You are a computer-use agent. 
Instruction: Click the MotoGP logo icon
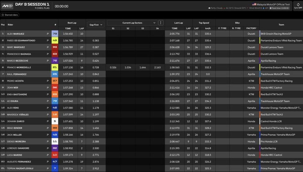tap(7, 6)
